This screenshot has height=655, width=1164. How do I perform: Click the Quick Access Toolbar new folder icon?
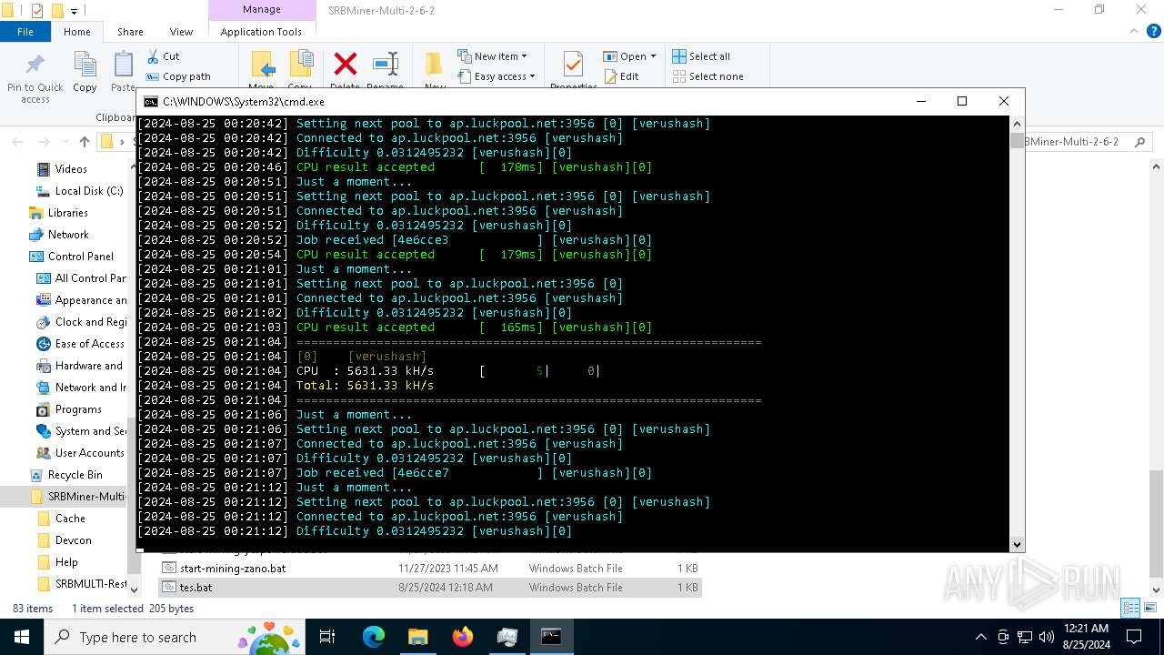pyautogui.click(x=57, y=11)
